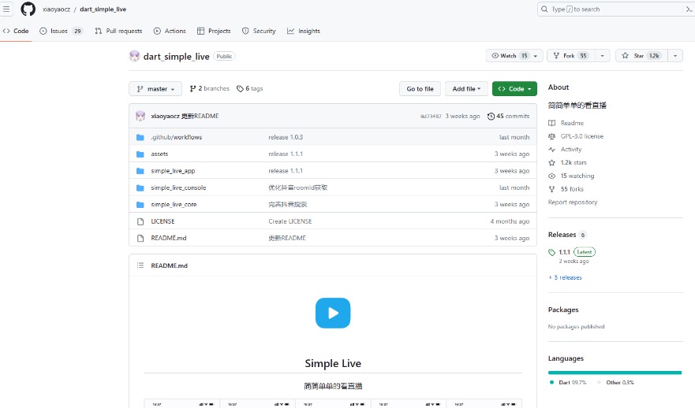Open the Insights tab
Viewport: 695px width, 408px height.
(304, 31)
